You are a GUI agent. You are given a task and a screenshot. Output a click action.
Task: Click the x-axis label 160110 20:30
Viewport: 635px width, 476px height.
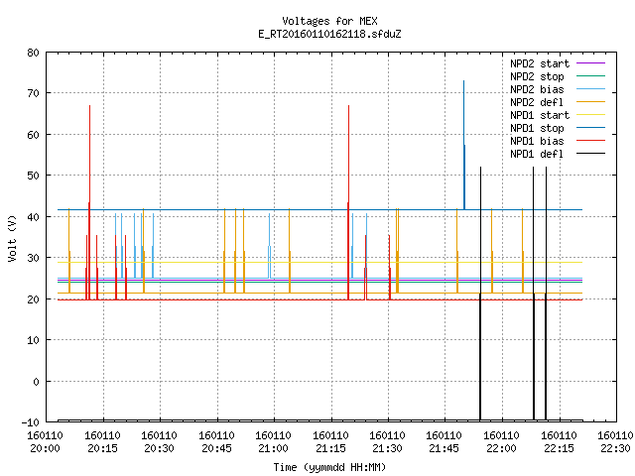[159, 442]
